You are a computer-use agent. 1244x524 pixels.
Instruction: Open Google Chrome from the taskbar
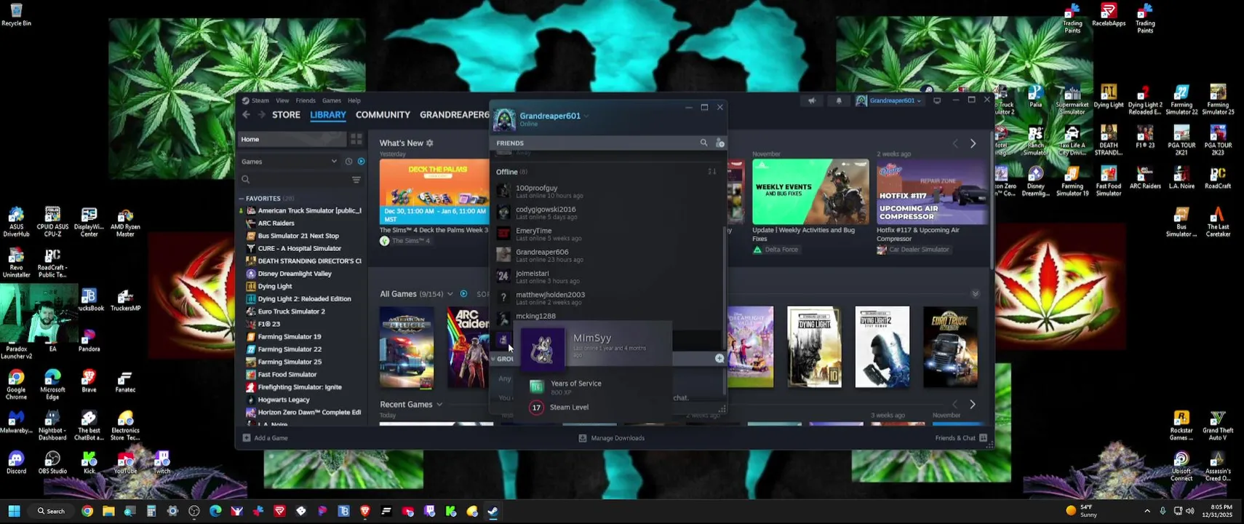coord(87,511)
